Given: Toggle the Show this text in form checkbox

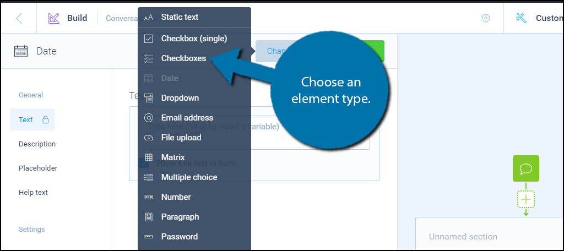Looking at the screenshot, I should (144, 163).
